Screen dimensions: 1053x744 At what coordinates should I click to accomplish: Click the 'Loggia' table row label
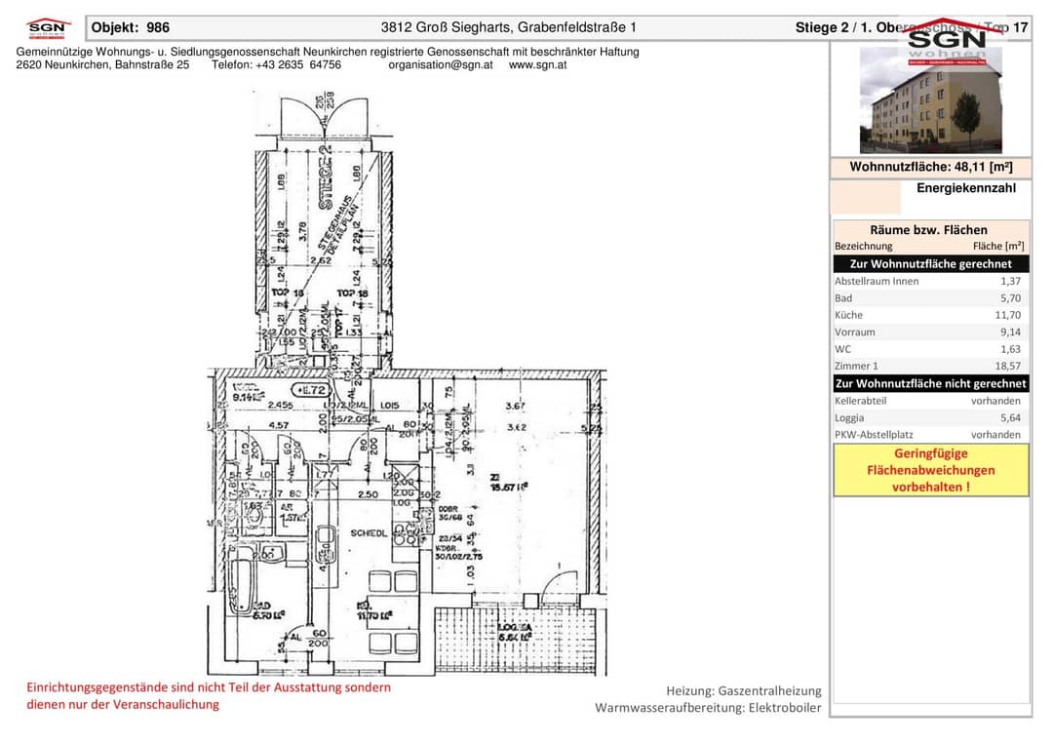pos(849,417)
